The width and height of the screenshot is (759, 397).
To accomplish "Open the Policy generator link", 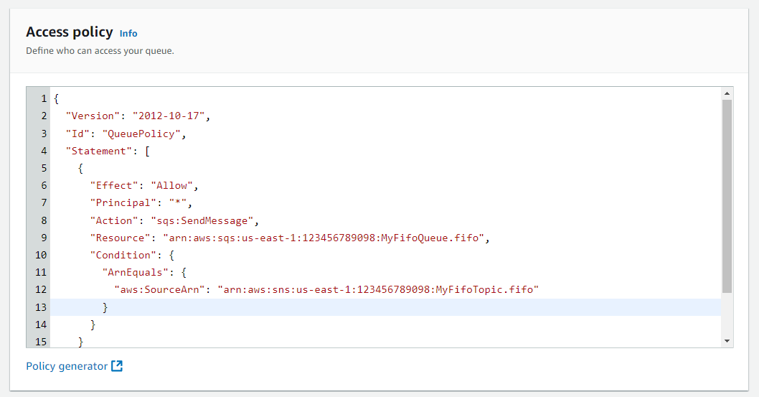I will 67,366.
